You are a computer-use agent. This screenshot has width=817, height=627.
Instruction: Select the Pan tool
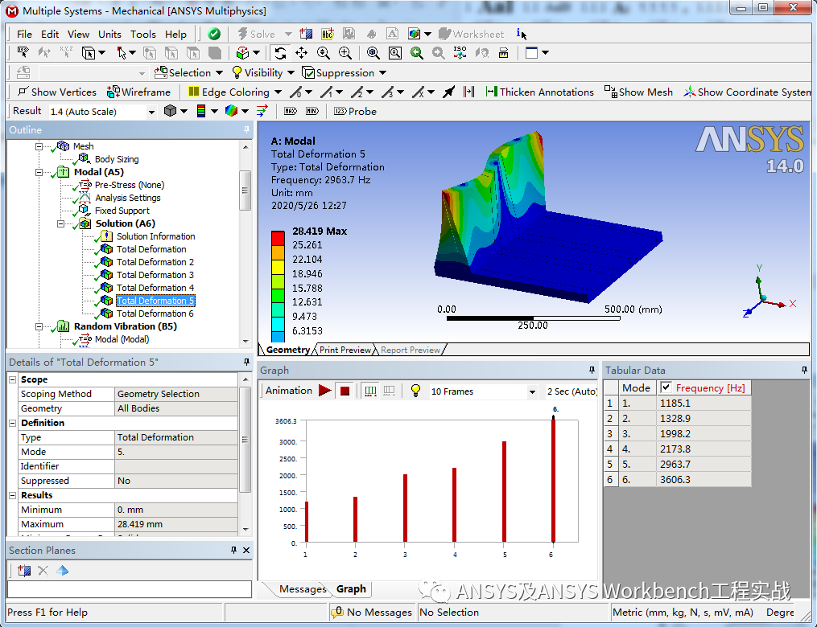(x=301, y=53)
